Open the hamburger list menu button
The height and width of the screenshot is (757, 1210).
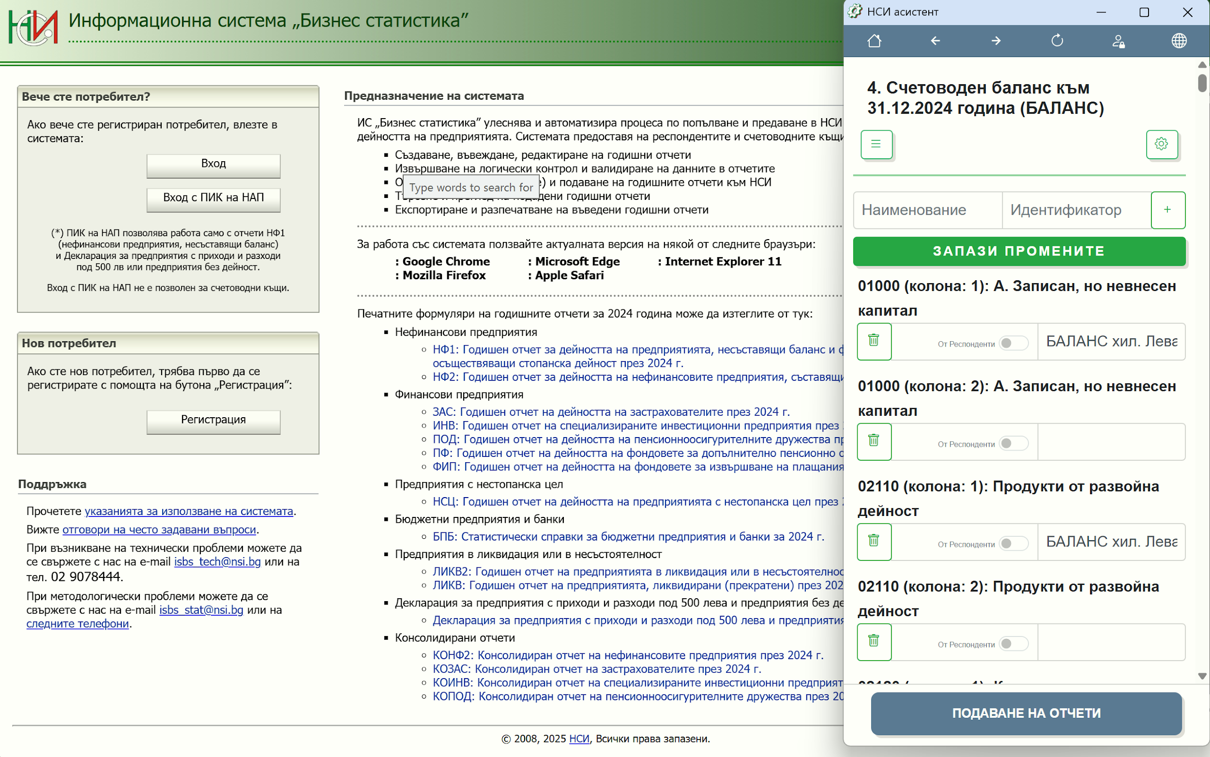[x=876, y=144]
